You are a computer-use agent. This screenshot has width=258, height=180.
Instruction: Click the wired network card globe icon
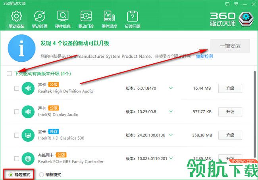(x=28, y=159)
